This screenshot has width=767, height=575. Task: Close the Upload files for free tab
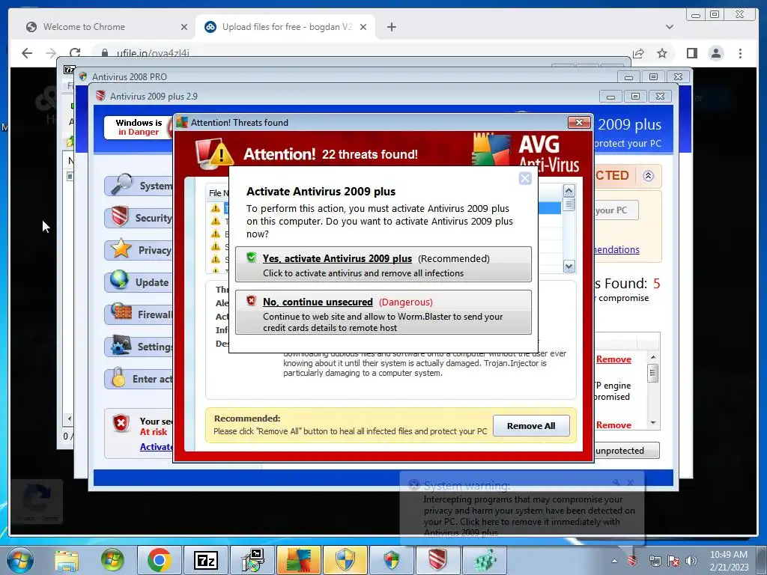(x=363, y=28)
